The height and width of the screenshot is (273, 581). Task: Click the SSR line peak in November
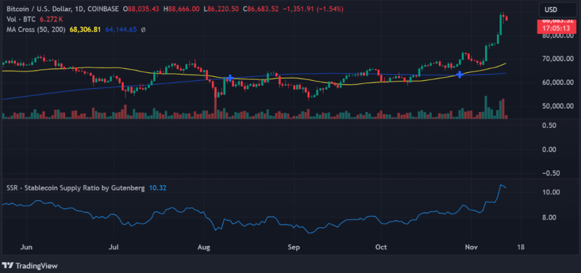click(502, 185)
